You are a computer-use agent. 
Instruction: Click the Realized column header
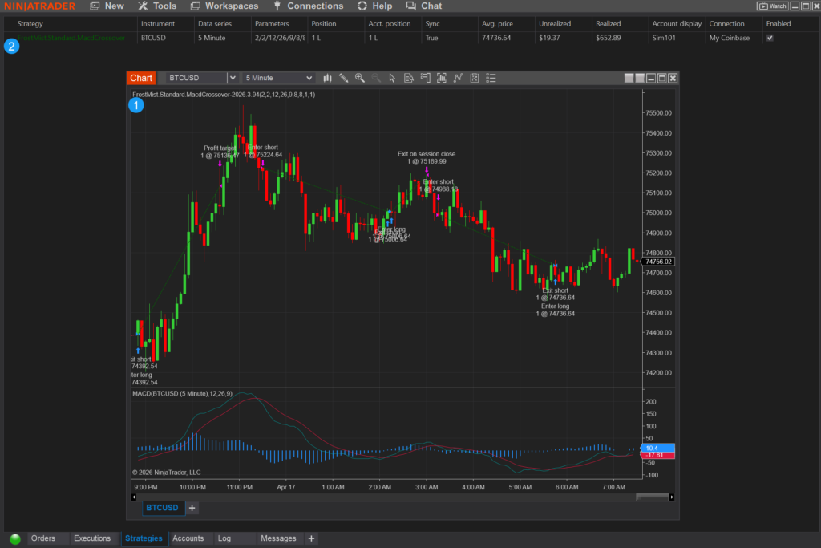pyautogui.click(x=608, y=23)
